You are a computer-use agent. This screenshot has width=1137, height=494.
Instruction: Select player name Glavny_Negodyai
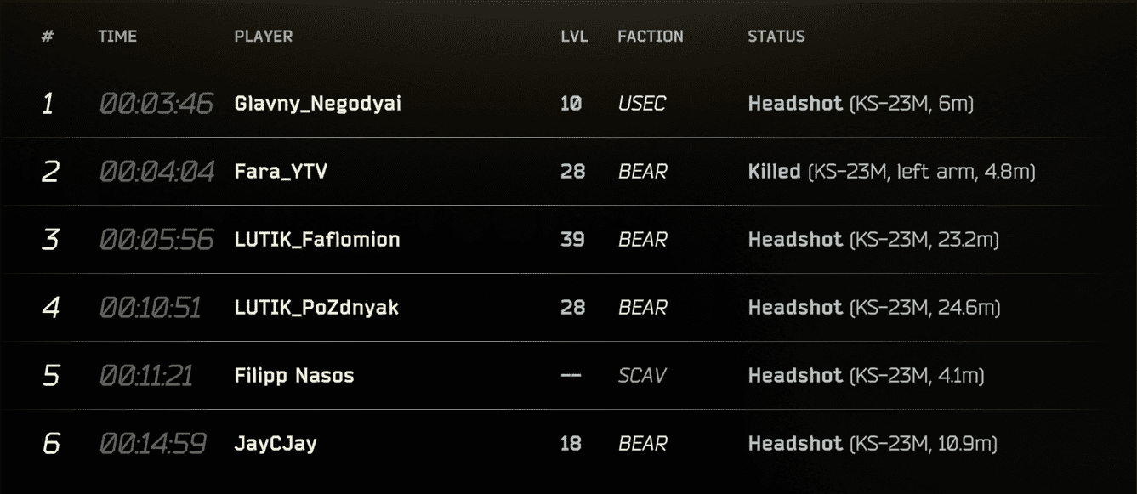click(x=317, y=104)
